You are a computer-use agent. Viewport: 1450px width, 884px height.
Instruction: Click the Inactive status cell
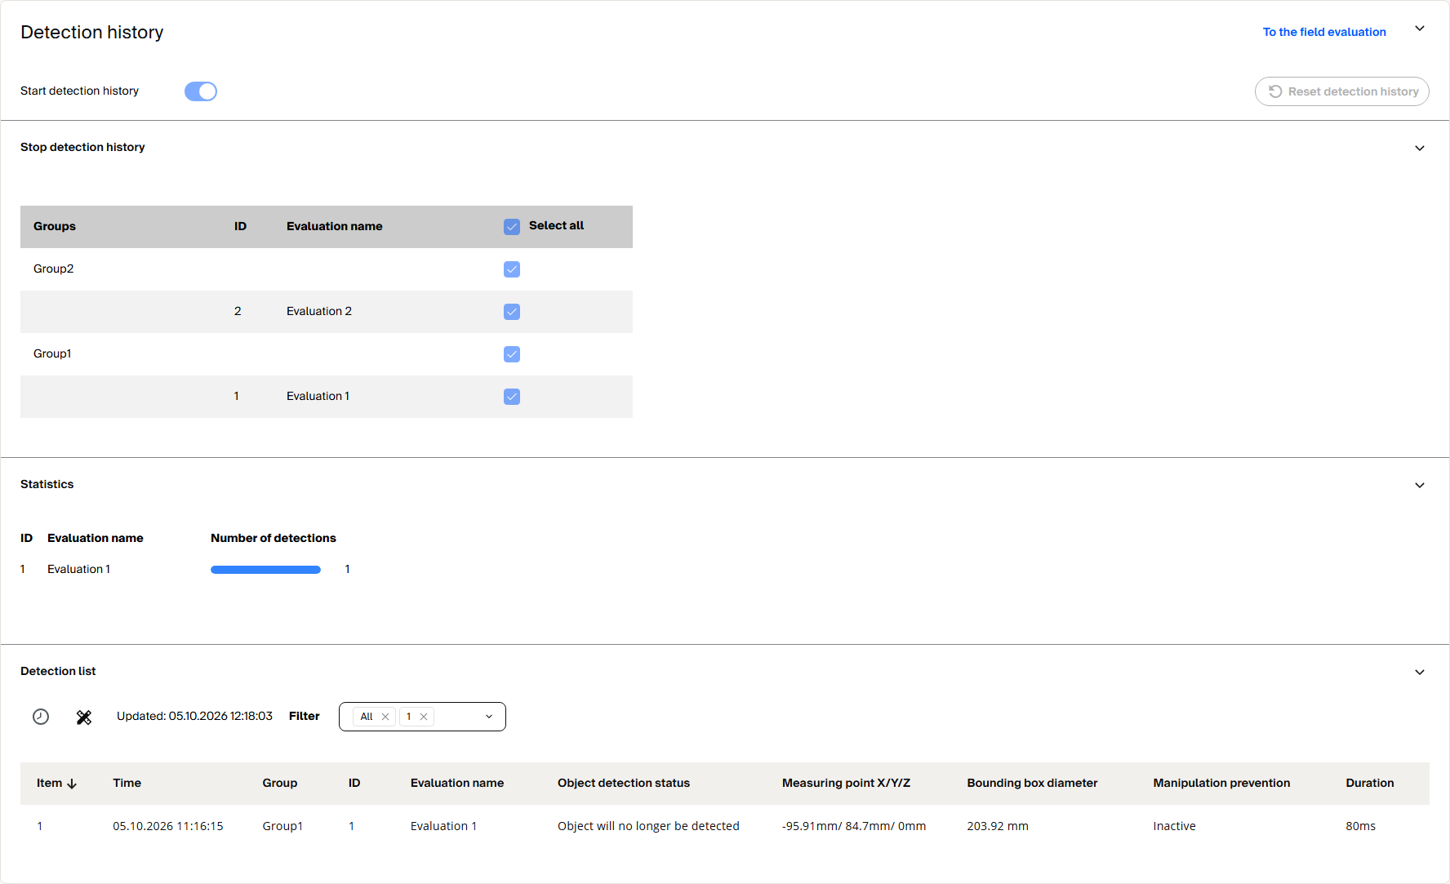click(x=1174, y=826)
